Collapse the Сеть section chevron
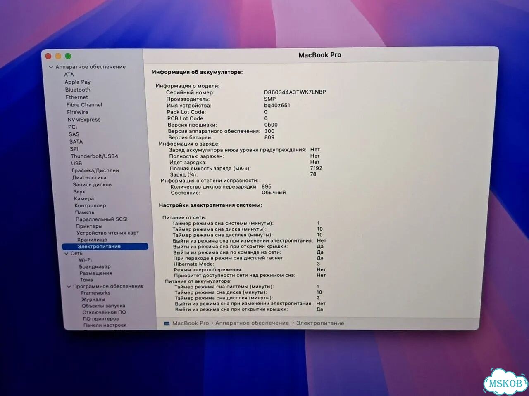The image size is (529, 396). [67, 253]
